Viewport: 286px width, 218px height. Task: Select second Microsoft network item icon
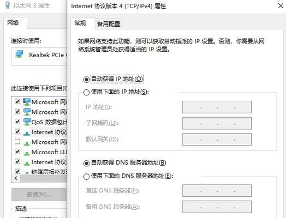[x=27, y=112]
